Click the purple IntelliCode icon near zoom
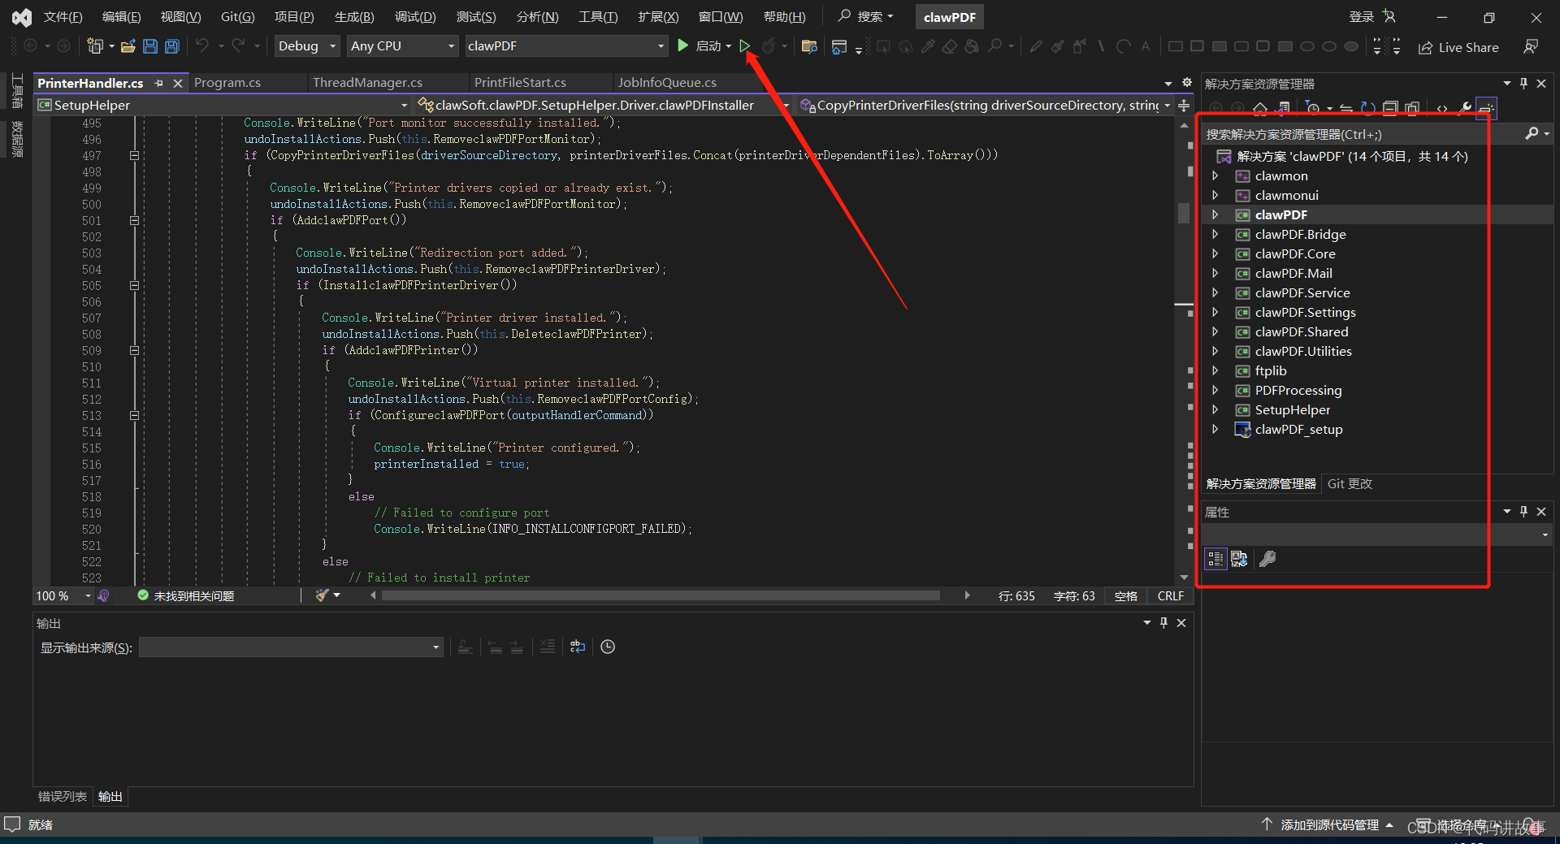The height and width of the screenshot is (844, 1560). tap(104, 595)
